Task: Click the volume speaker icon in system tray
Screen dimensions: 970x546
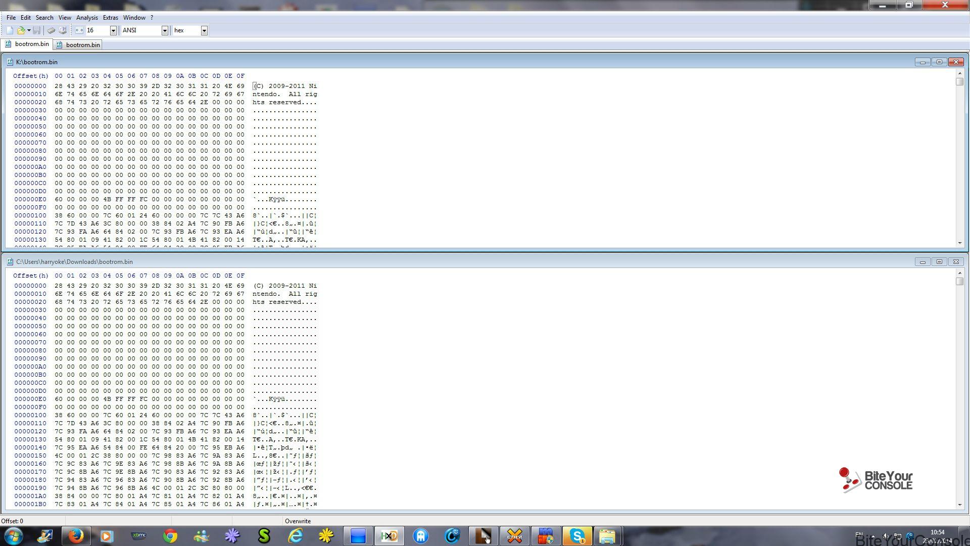Action: pyautogui.click(x=885, y=536)
